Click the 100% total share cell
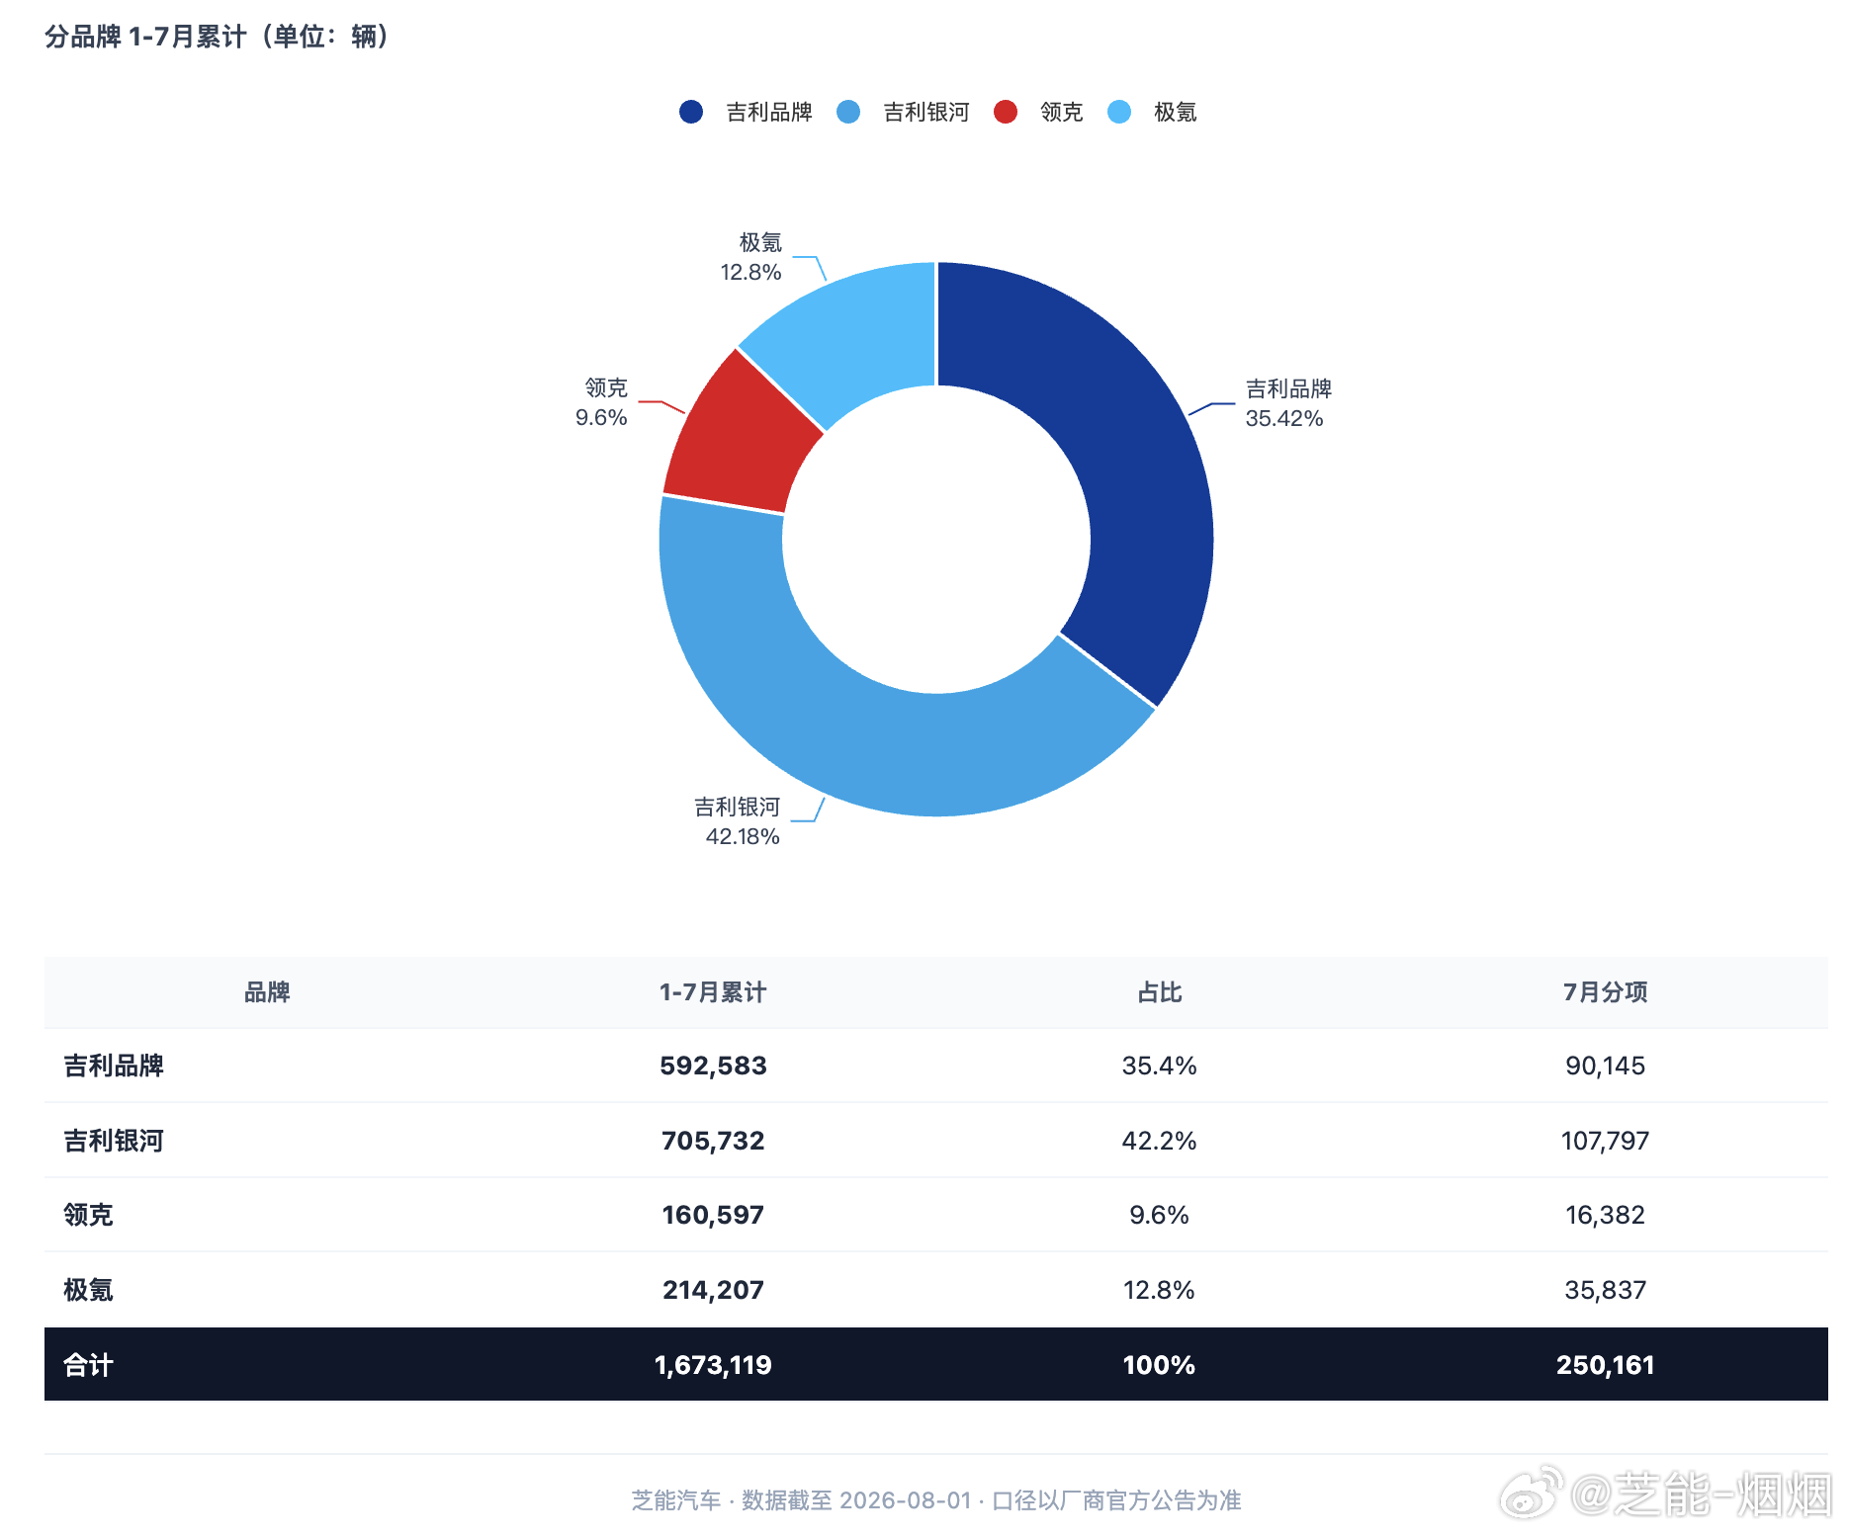Screen dimensions: 1849x1538 pos(1160,1365)
